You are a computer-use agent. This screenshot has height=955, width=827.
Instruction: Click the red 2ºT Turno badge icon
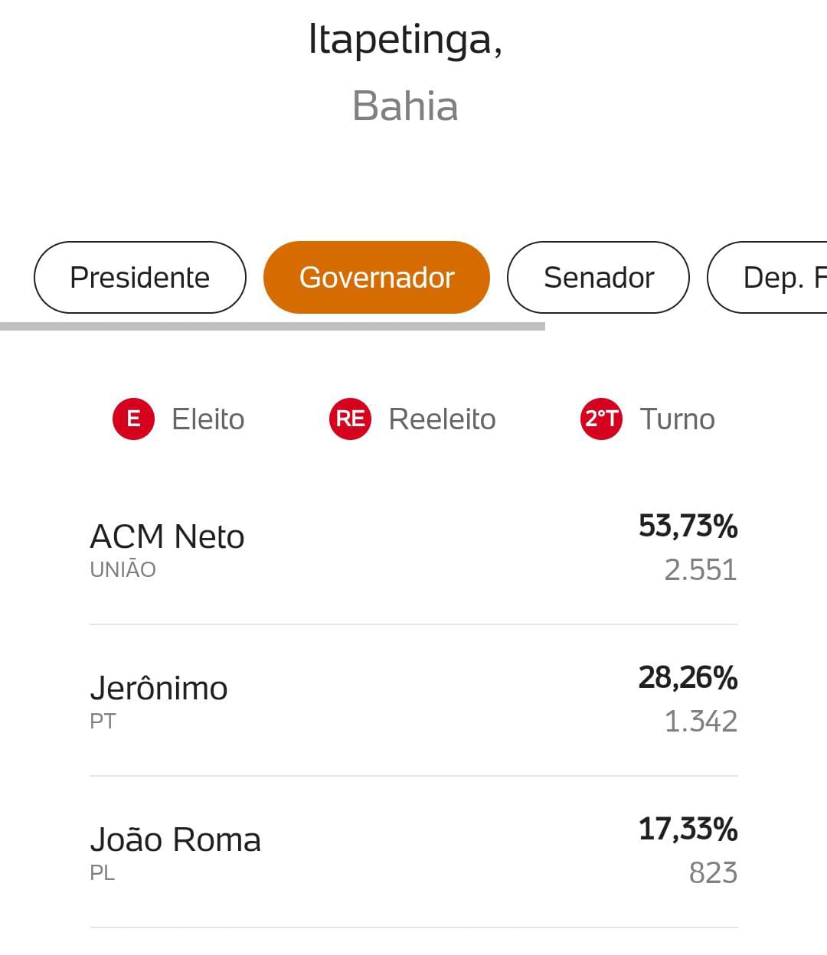pos(601,419)
